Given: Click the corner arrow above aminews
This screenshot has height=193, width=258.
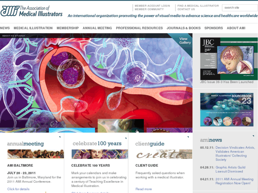Looking at the screenshot, I should point(253,136).
